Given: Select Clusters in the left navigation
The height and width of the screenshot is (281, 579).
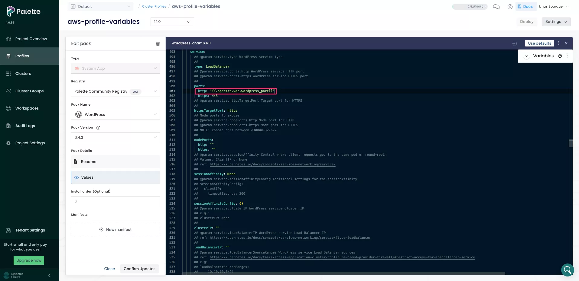Looking at the screenshot, I should (23, 73).
